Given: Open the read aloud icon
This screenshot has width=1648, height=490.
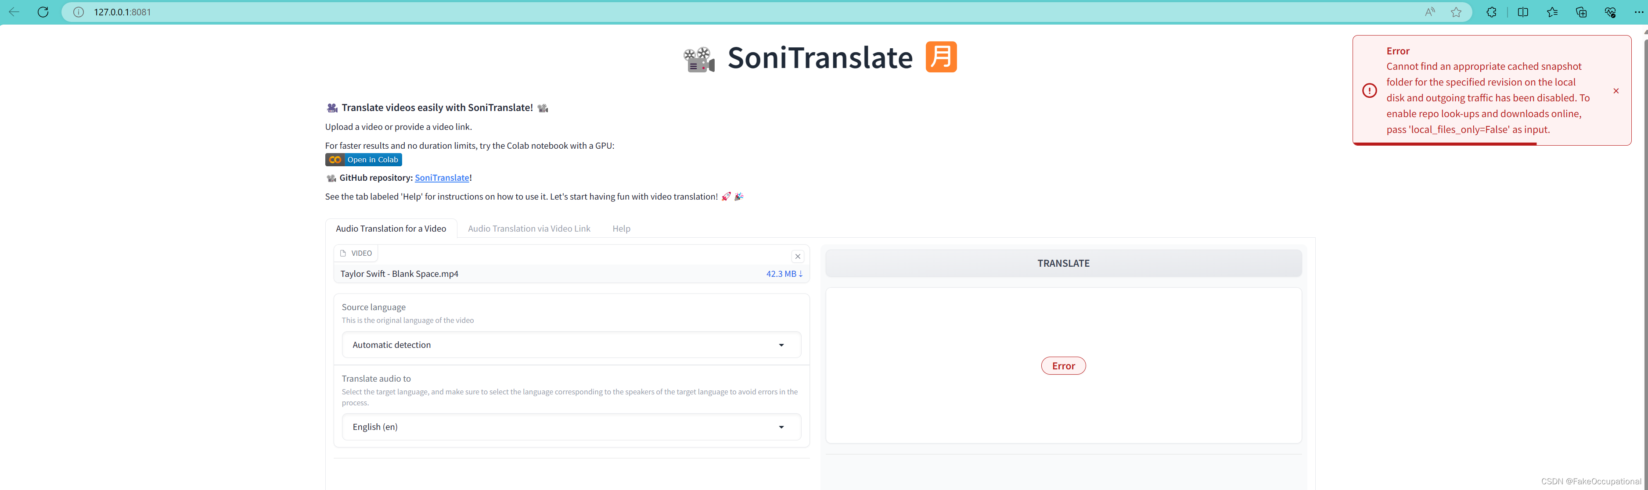Looking at the screenshot, I should click(x=1429, y=12).
